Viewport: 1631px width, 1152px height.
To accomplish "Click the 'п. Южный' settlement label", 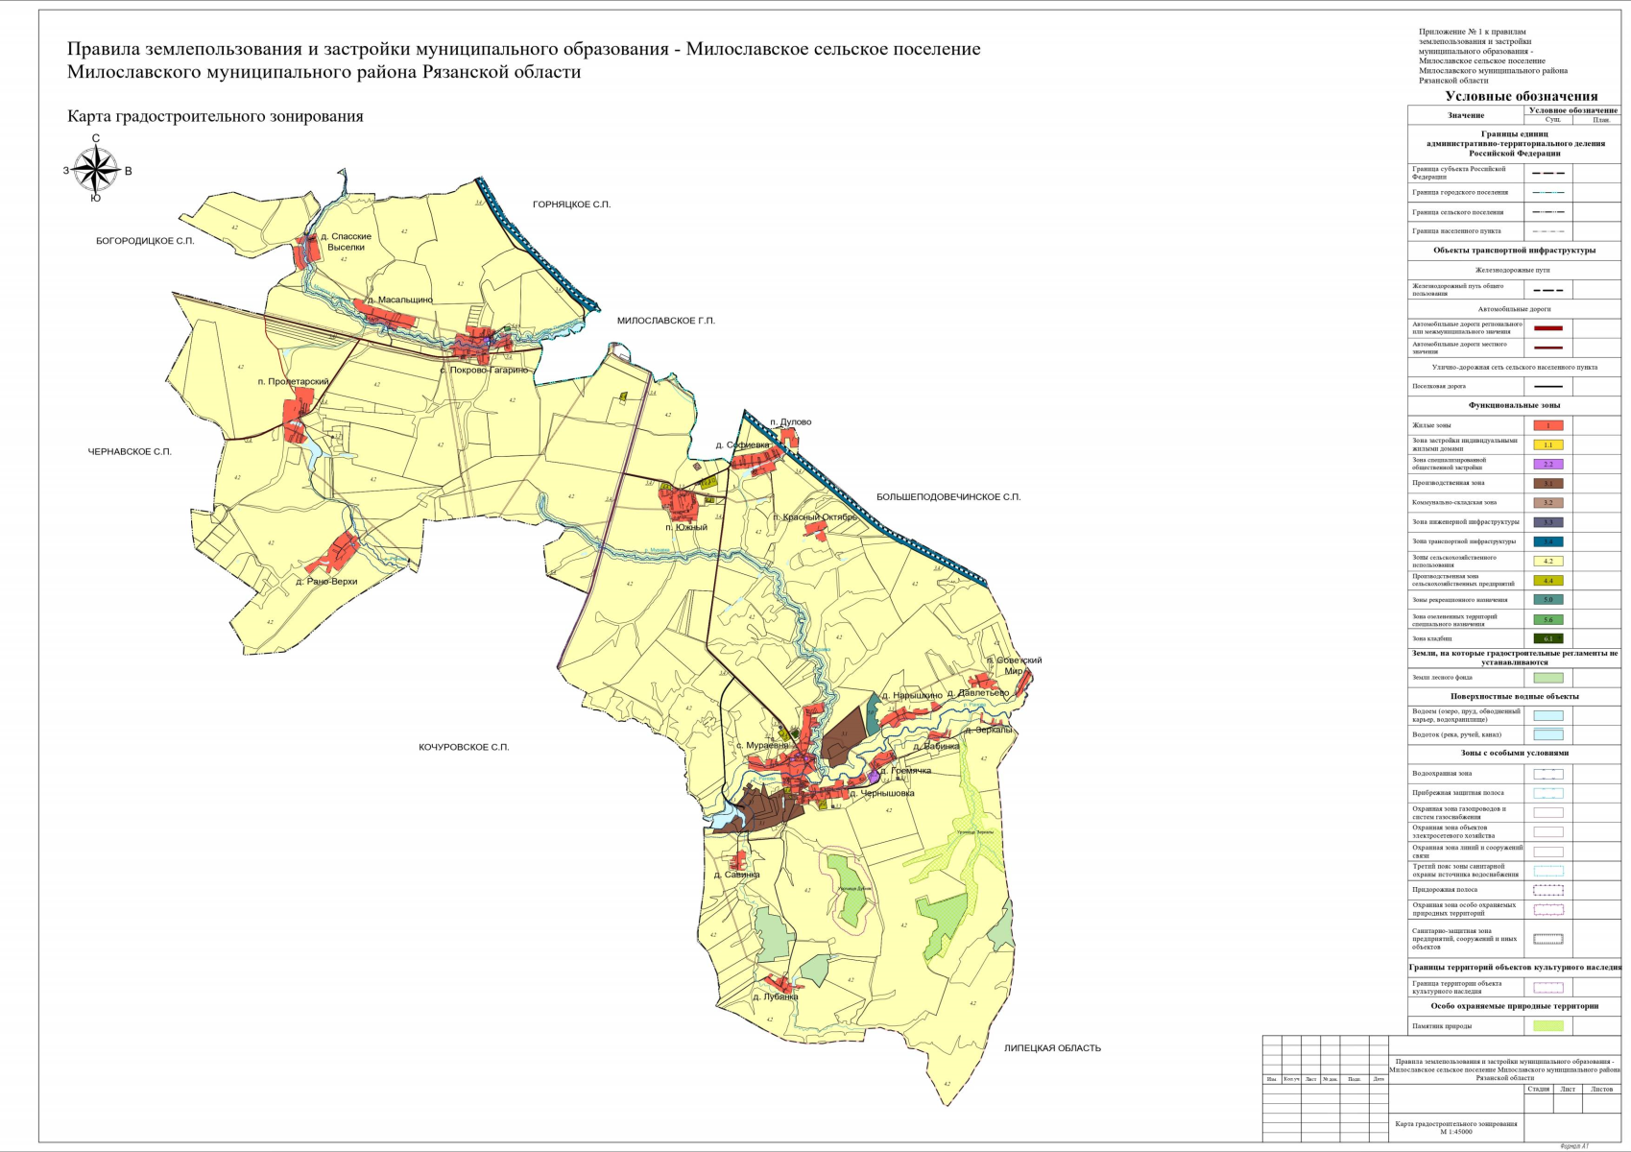I will coord(686,527).
